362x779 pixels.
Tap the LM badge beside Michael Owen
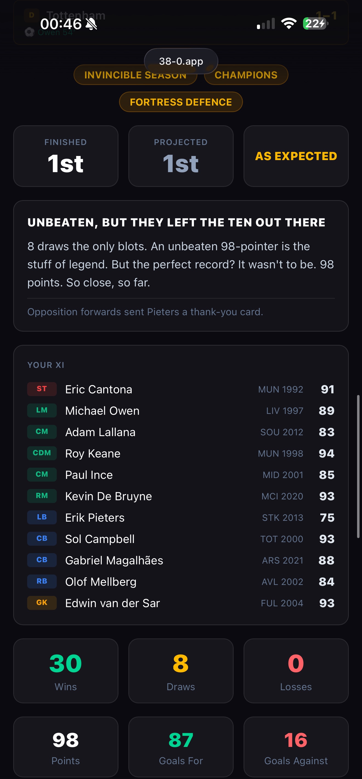(42, 410)
